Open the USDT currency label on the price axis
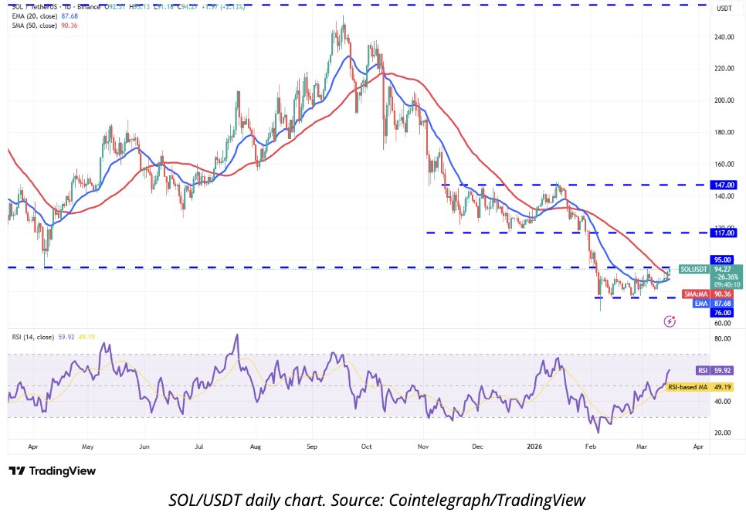This screenshot has width=746, height=516. point(724,8)
